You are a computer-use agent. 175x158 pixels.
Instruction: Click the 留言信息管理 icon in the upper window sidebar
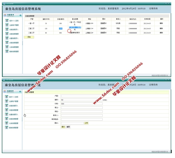(7, 51)
